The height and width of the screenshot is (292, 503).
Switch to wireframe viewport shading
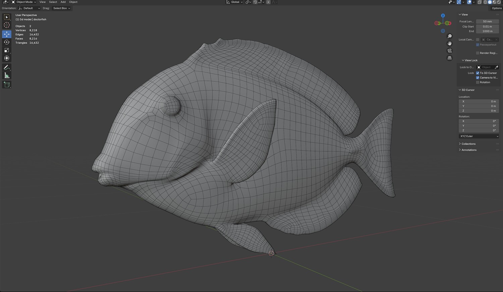click(485, 2)
